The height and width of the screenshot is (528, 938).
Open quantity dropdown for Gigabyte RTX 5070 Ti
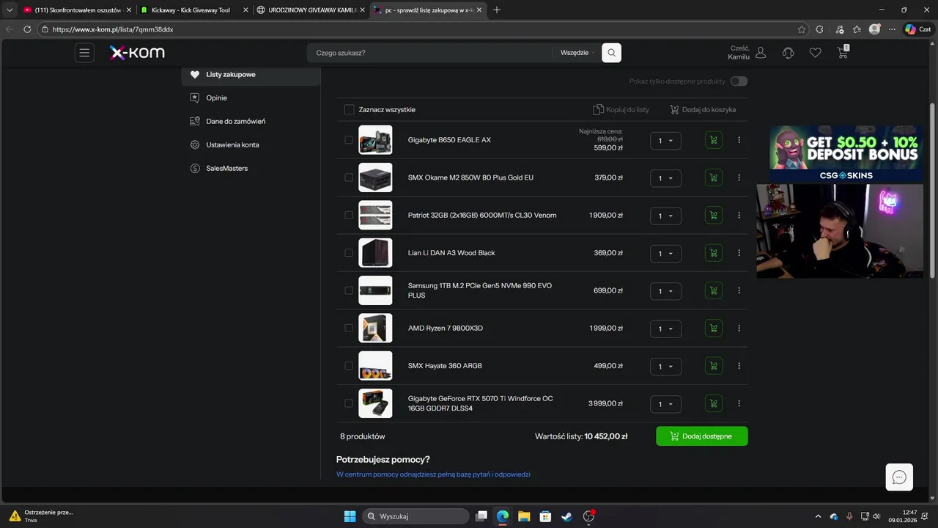(x=665, y=405)
